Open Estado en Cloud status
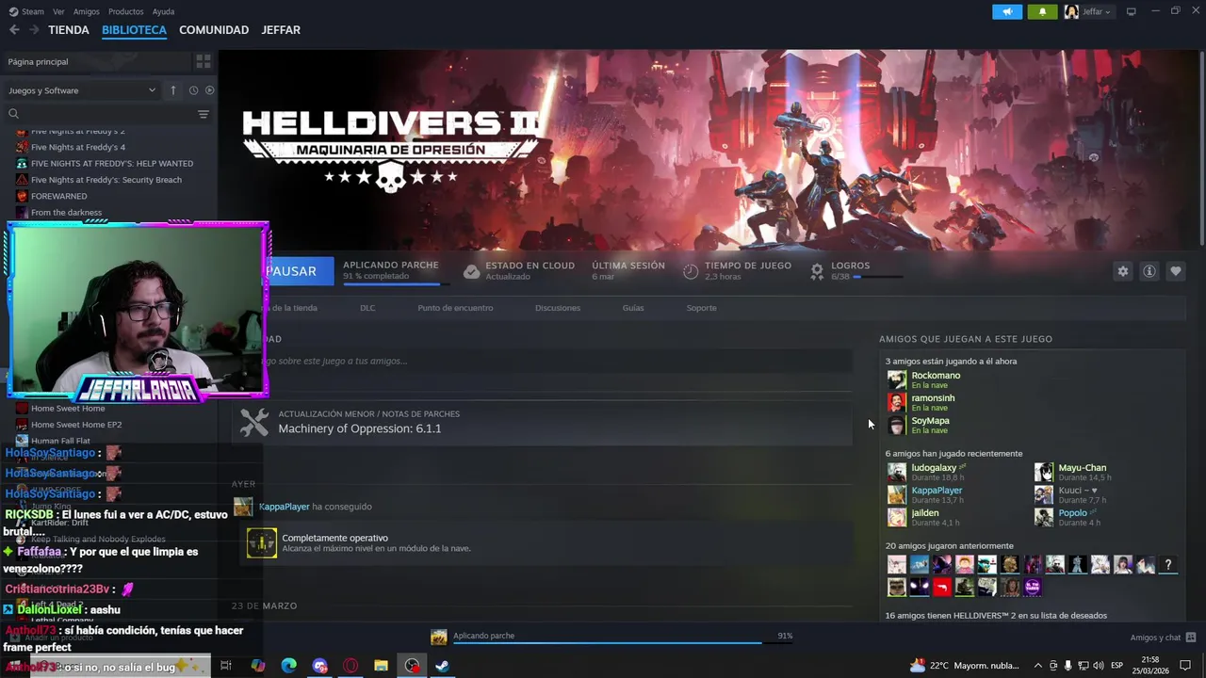This screenshot has height=678, width=1206. (519, 271)
